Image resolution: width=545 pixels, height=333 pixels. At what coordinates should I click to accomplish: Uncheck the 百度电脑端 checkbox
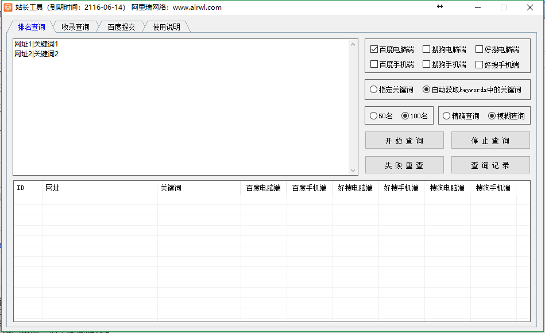pyautogui.click(x=374, y=49)
